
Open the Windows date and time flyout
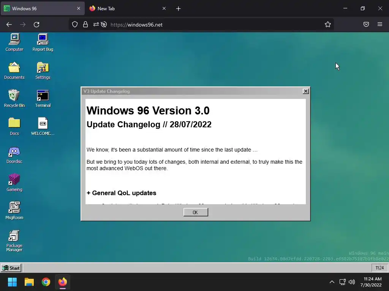[371, 282]
